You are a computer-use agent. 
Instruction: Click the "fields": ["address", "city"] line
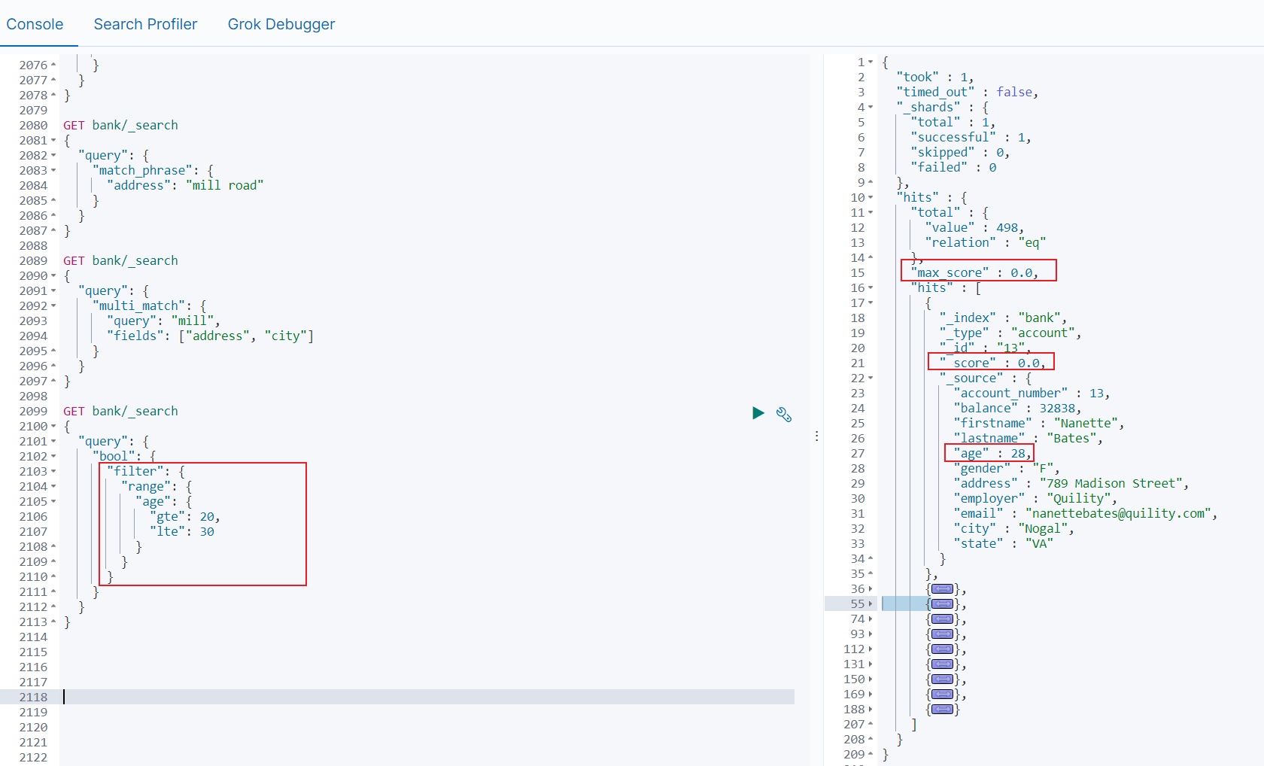coord(210,336)
